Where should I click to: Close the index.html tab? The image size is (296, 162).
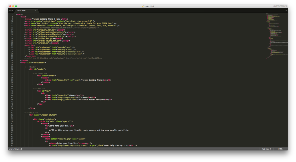(35, 11)
